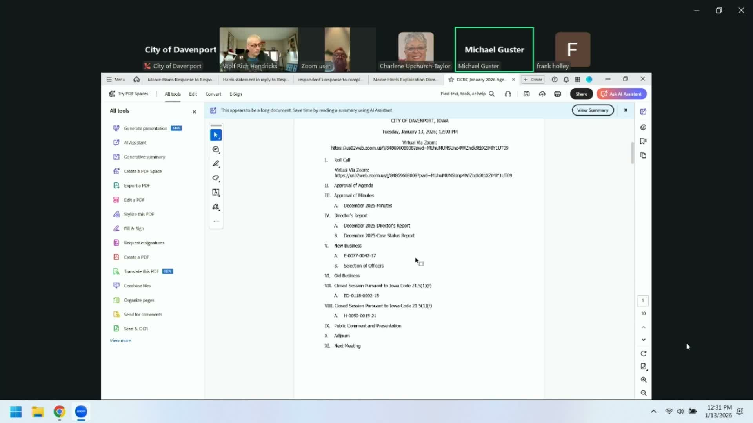This screenshot has height=423, width=753.
Task: Open Chrome from the Windows taskbar
Action: pyautogui.click(x=59, y=412)
